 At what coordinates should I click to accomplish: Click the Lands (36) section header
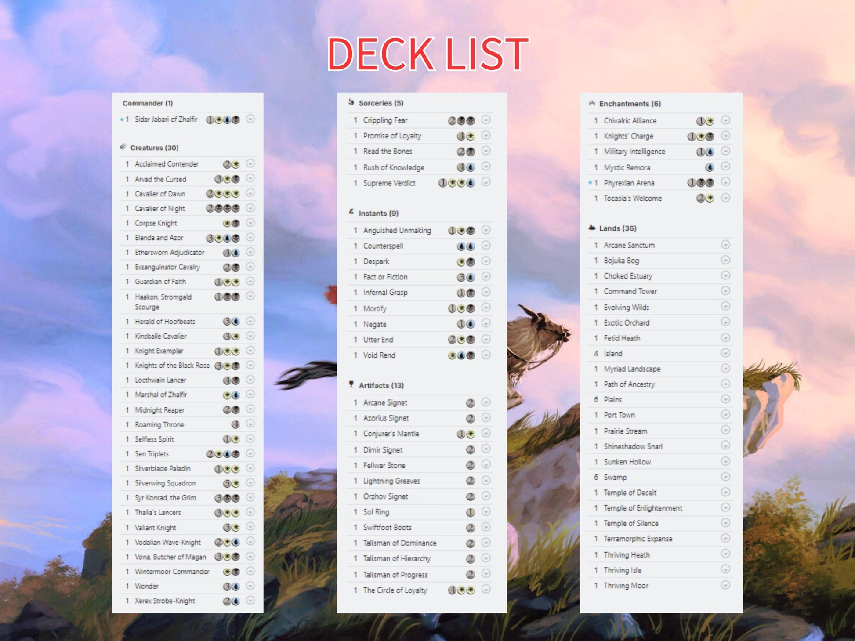617,228
